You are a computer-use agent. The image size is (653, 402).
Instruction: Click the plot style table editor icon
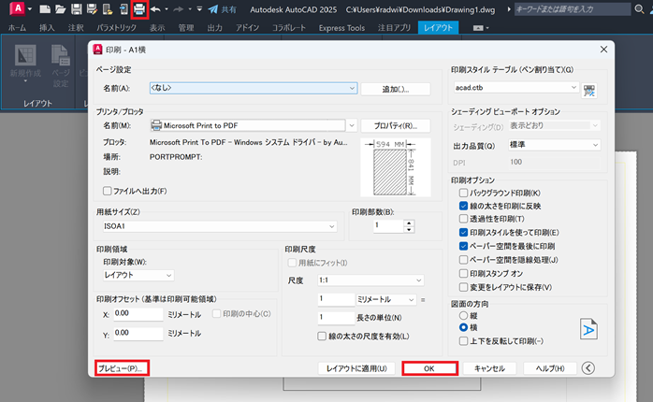[588, 91]
